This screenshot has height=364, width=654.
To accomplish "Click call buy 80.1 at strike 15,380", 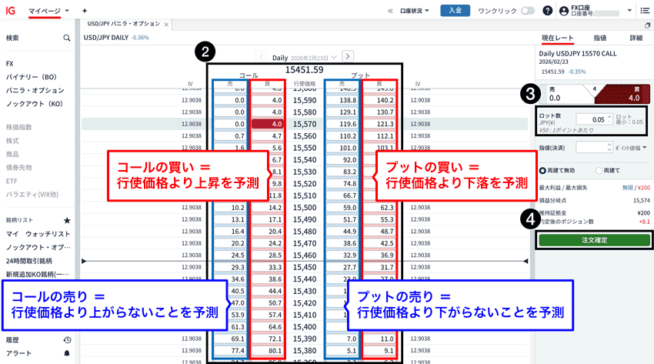I will [x=267, y=351].
